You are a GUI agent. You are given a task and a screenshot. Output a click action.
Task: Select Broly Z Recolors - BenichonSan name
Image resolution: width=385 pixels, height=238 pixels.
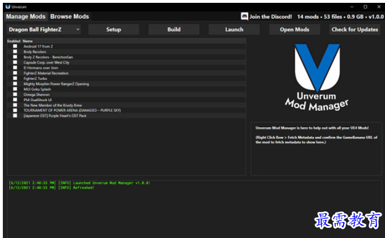(48, 57)
